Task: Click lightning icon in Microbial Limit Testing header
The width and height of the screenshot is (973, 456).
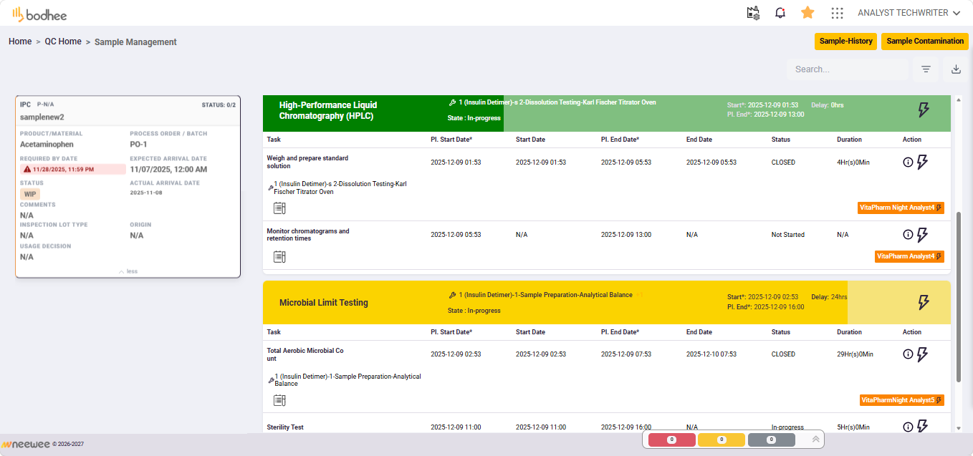Action: 924,303
